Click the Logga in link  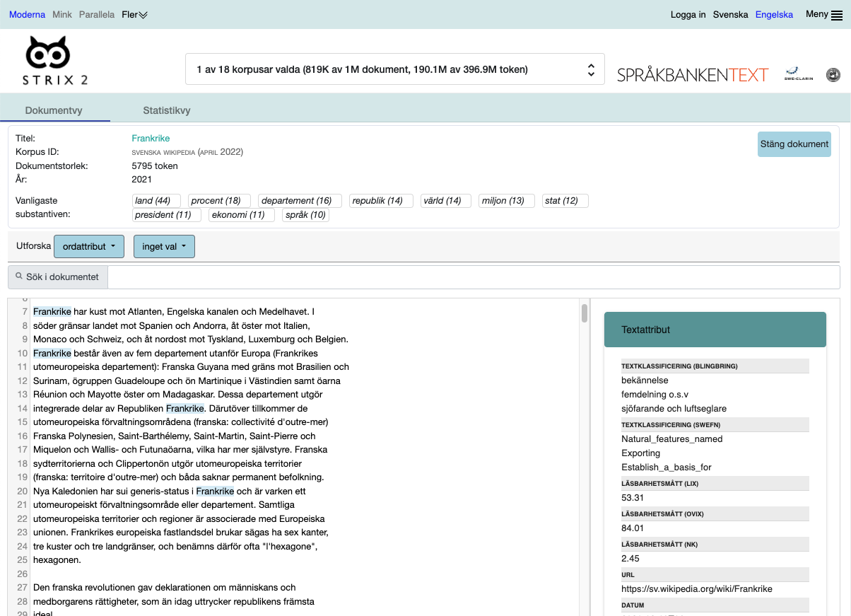point(688,15)
